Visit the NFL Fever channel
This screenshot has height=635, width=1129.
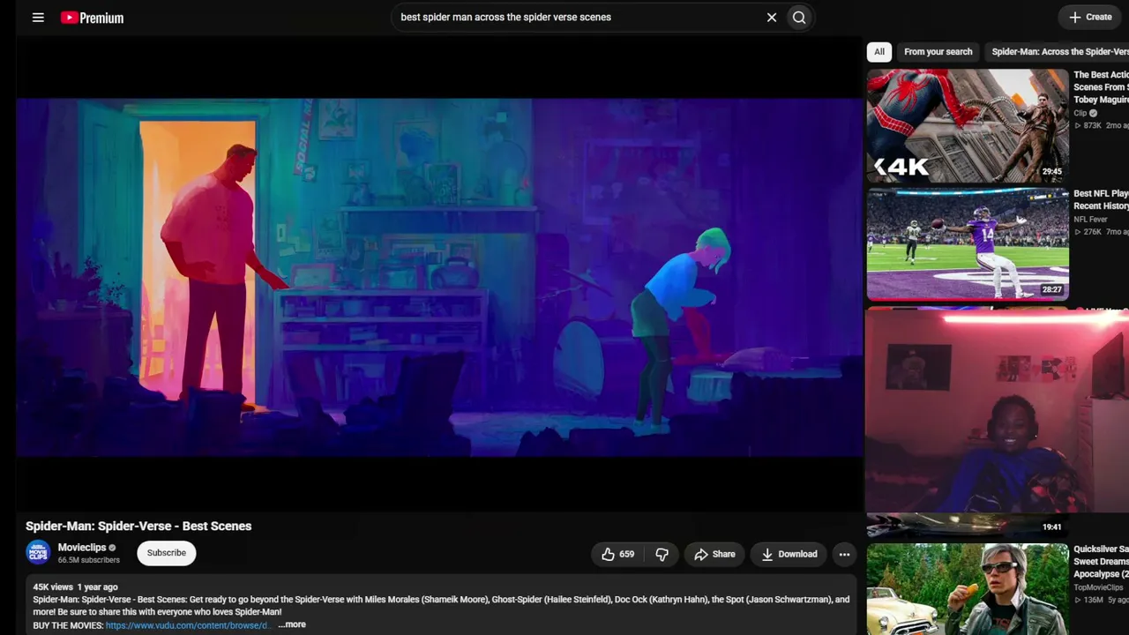[1090, 220]
